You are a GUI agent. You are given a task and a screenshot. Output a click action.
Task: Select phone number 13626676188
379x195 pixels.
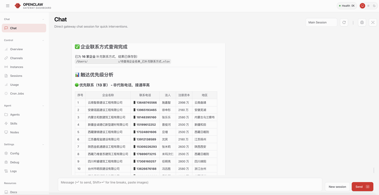tap(147, 169)
